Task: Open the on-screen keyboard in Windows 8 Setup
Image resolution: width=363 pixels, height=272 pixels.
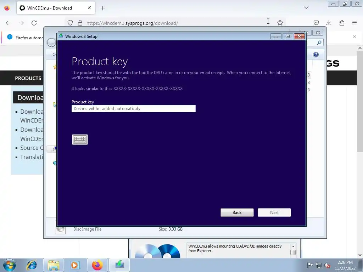Action: (80, 140)
